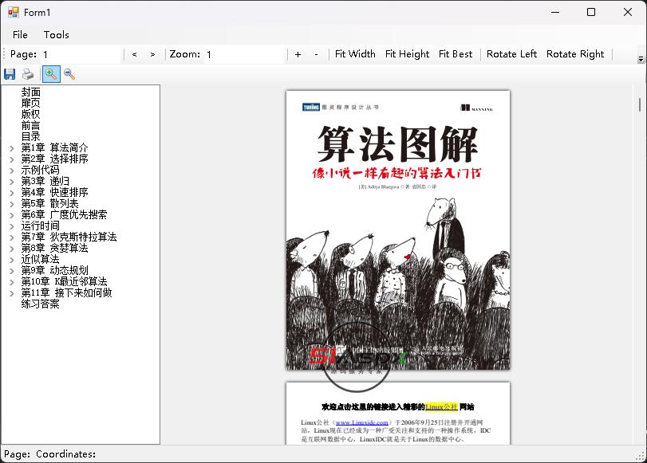Increase zoom with the + button
The image size is (647, 463).
pos(298,54)
